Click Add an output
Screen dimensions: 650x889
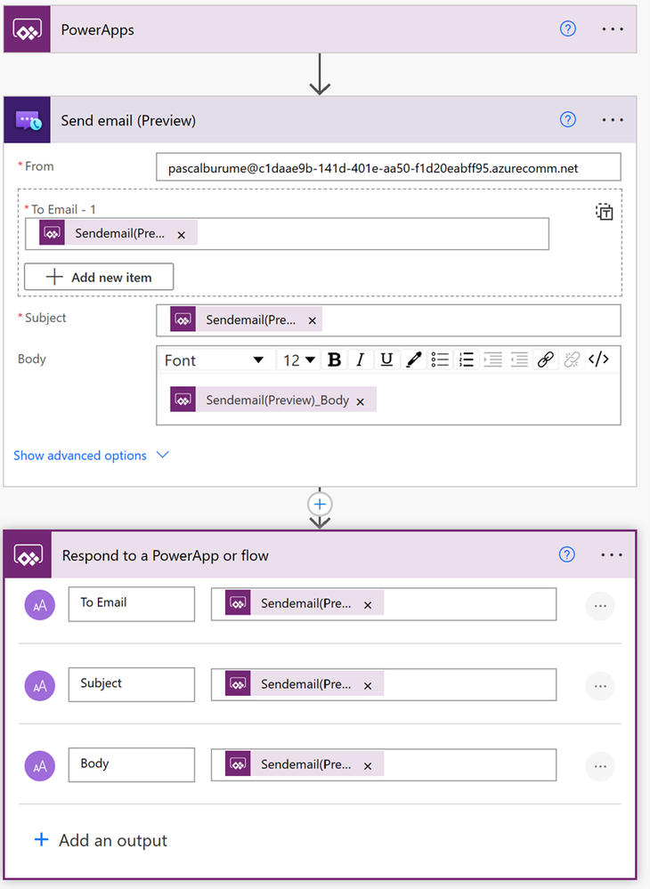(x=101, y=840)
